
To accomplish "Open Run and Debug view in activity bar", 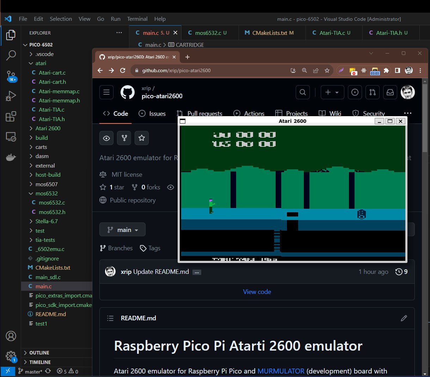I will (11, 96).
